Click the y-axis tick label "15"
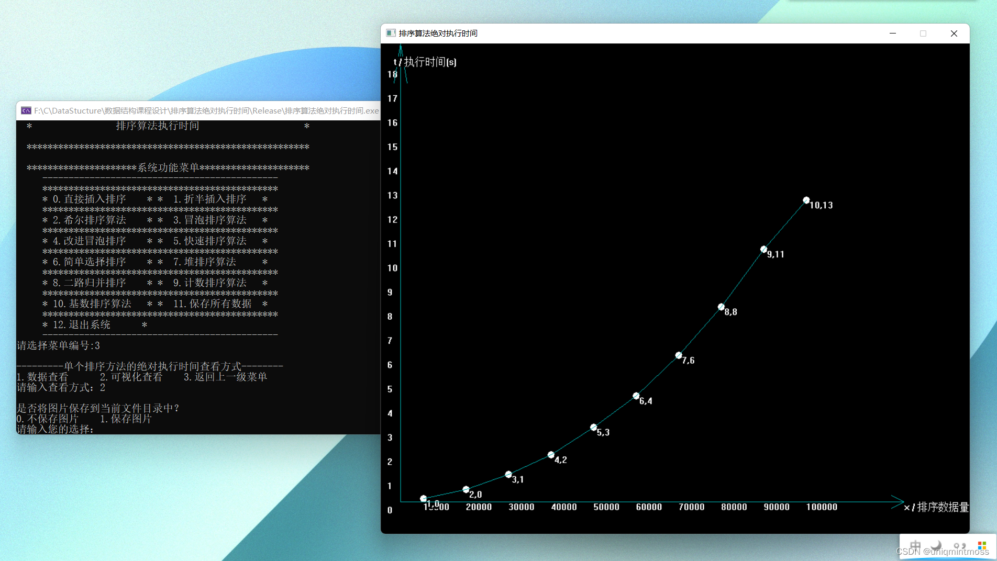Screen dimensions: 997x561 [392, 147]
